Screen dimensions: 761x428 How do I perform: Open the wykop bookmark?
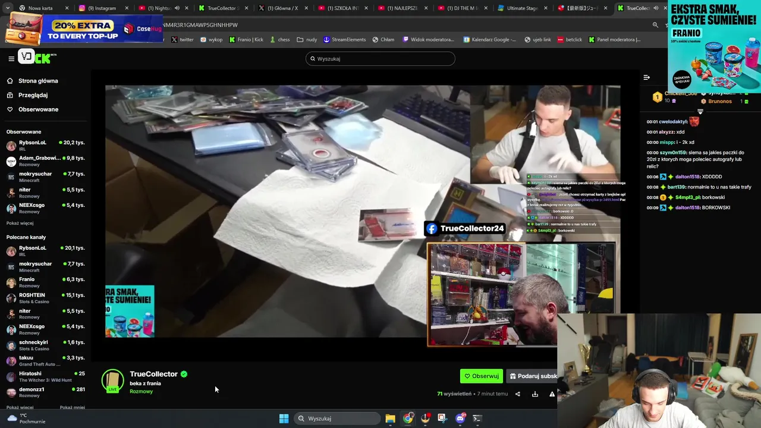tap(211, 40)
